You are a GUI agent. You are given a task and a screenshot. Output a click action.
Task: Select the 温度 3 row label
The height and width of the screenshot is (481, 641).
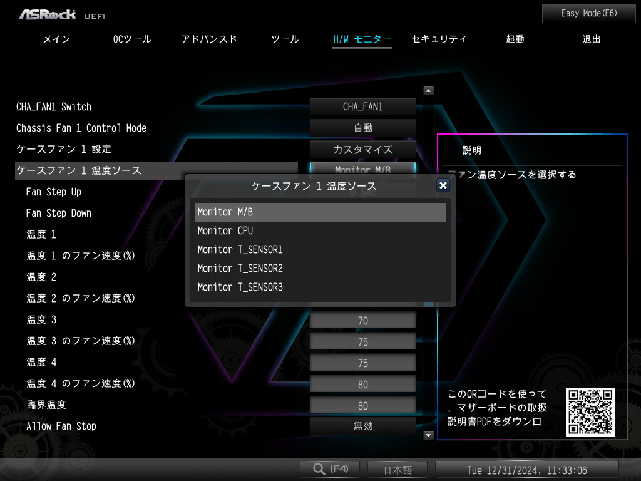41,319
